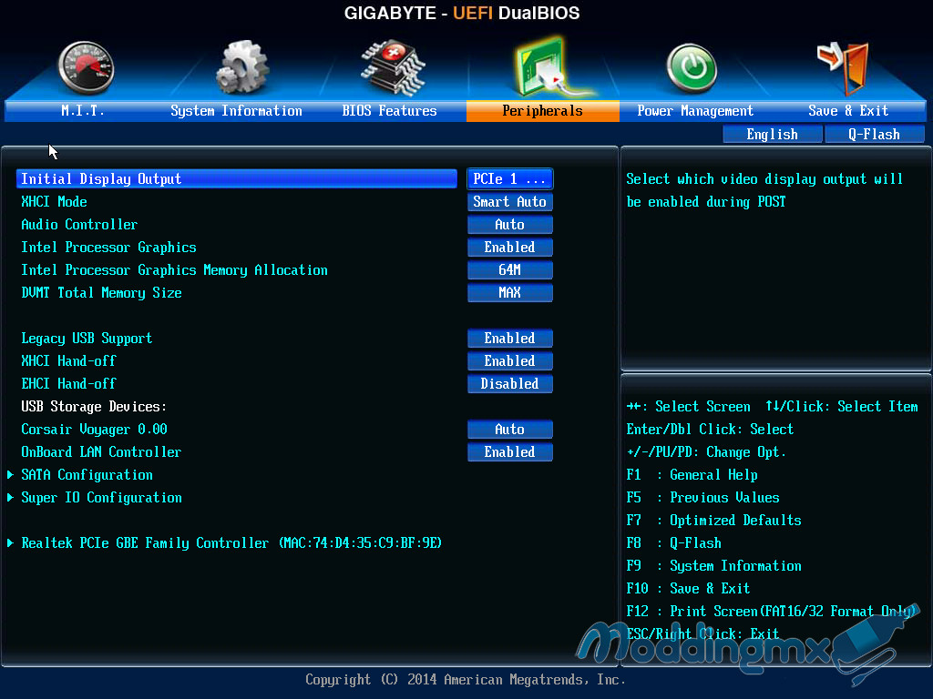
Task: Click the Copyright American Megatrends text
Action: 466,679
